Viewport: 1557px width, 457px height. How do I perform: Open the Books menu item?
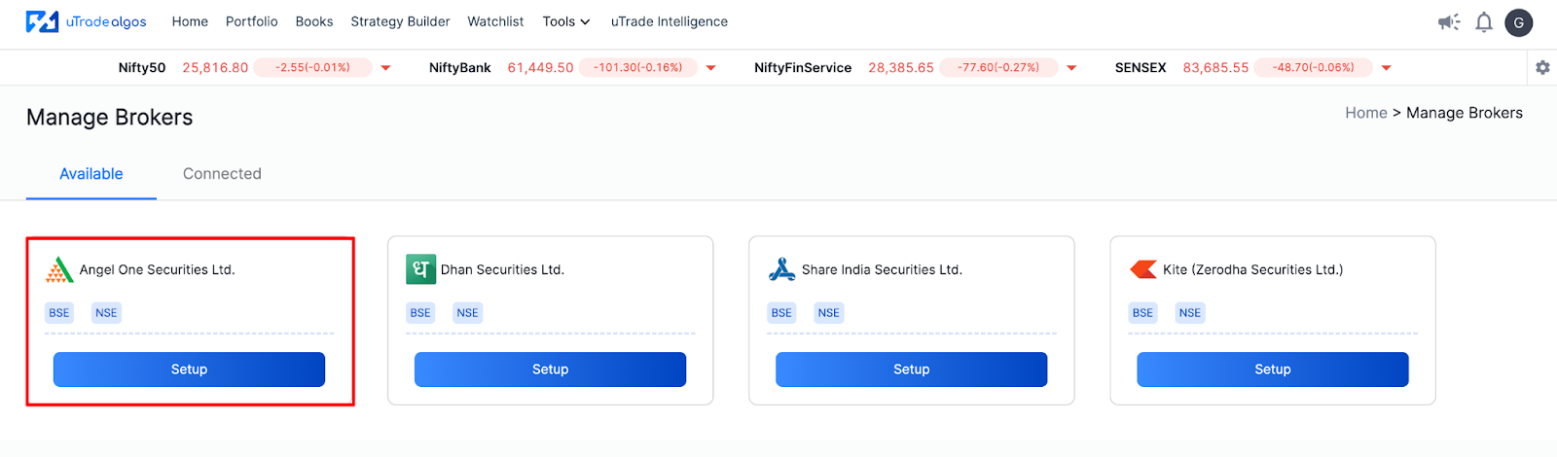point(314,21)
